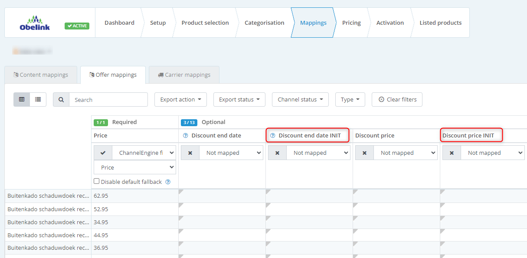
Task: Click the checkmark icon on the Price mapping
Action: [103, 153]
